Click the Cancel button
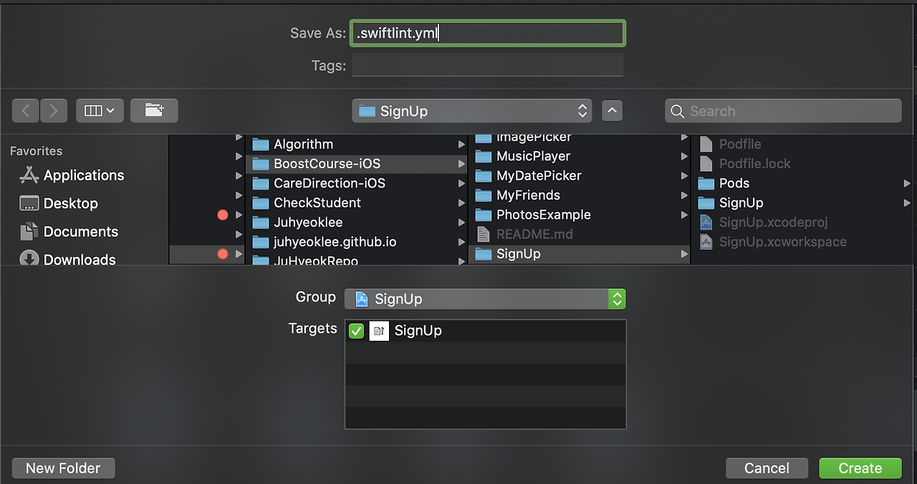Viewport: 917px width, 484px height. (x=767, y=468)
